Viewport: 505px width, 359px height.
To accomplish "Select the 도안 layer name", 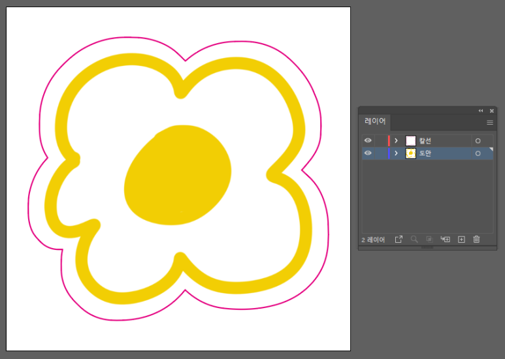I will 425,153.
